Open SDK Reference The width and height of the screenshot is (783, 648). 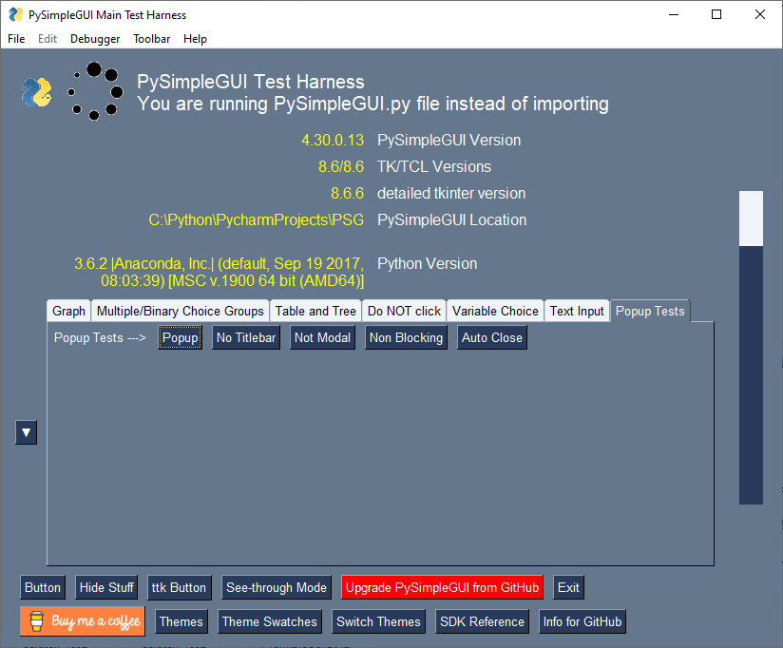pos(482,621)
